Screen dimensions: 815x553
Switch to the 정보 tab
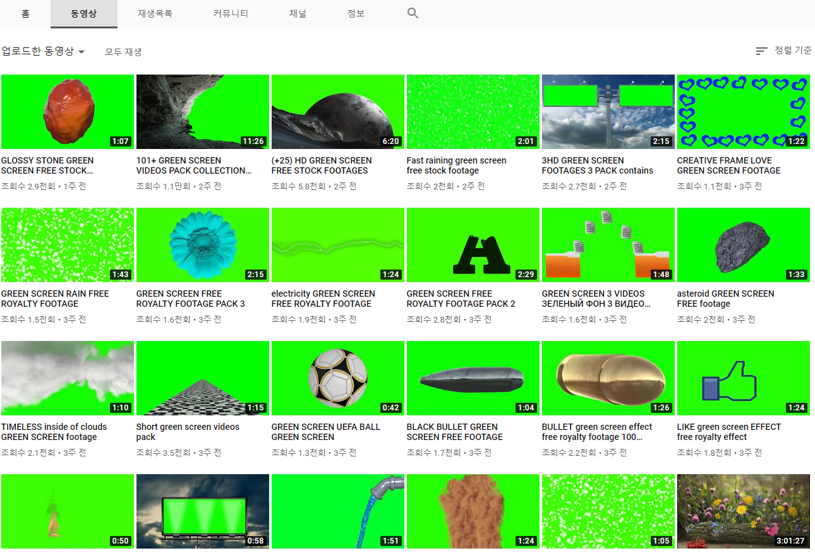click(x=356, y=13)
